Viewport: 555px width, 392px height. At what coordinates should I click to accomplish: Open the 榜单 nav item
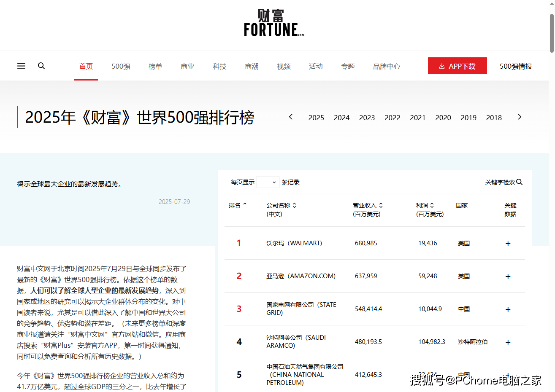click(x=155, y=66)
